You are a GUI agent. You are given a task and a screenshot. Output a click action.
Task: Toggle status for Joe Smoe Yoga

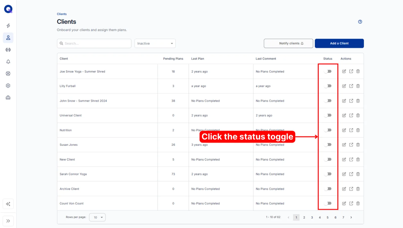(x=328, y=71)
